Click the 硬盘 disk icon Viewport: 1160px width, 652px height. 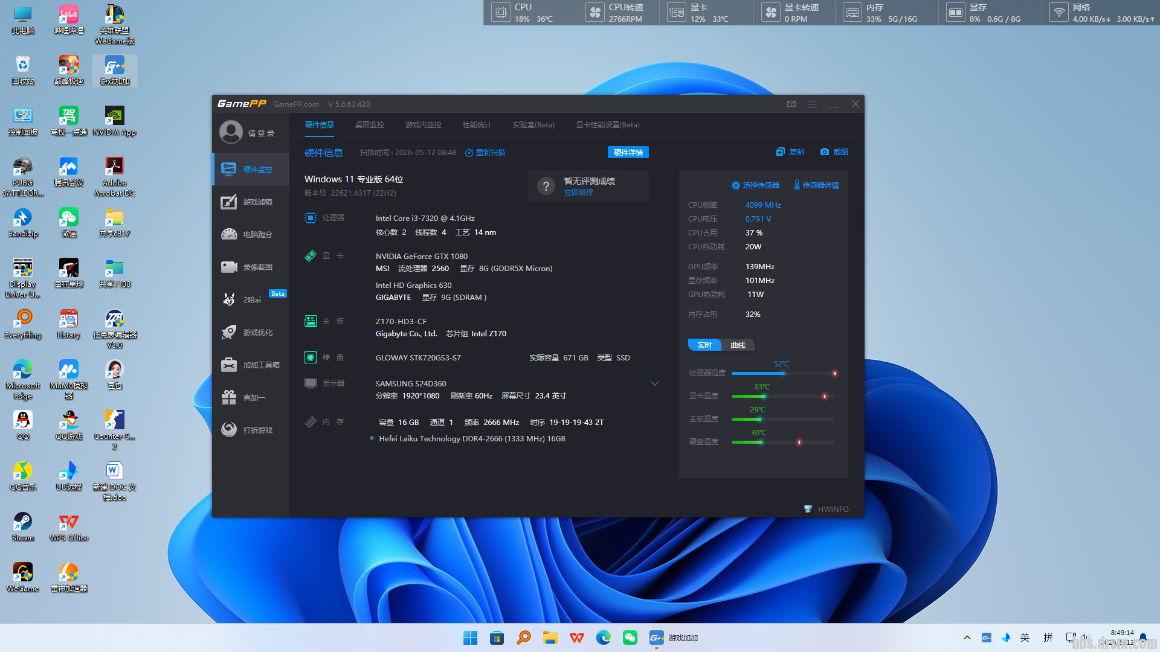(x=311, y=357)
